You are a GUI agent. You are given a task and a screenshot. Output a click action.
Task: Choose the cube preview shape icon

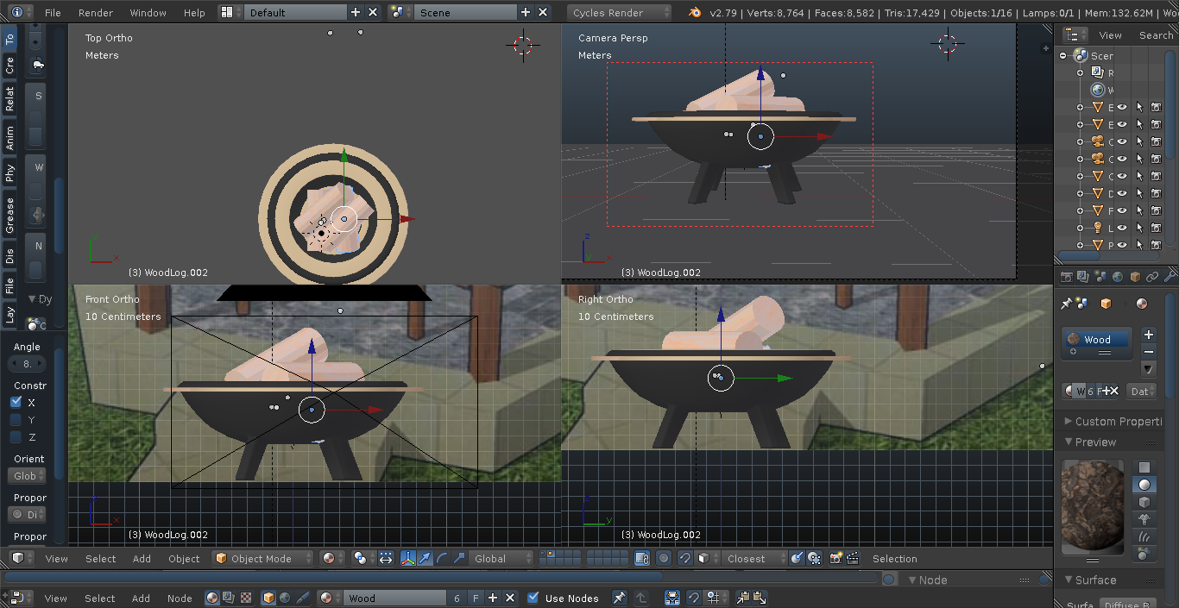point(1144,502)
